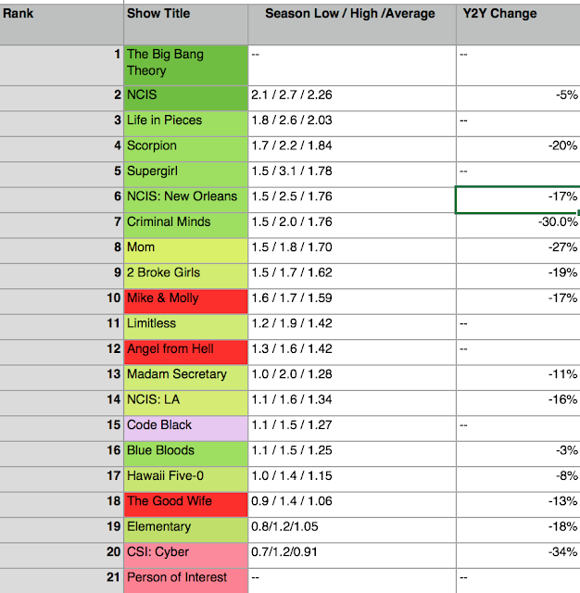Select the Supergirl ratings cell 1.5 / 3.1 / 1.78

point(352,171)
